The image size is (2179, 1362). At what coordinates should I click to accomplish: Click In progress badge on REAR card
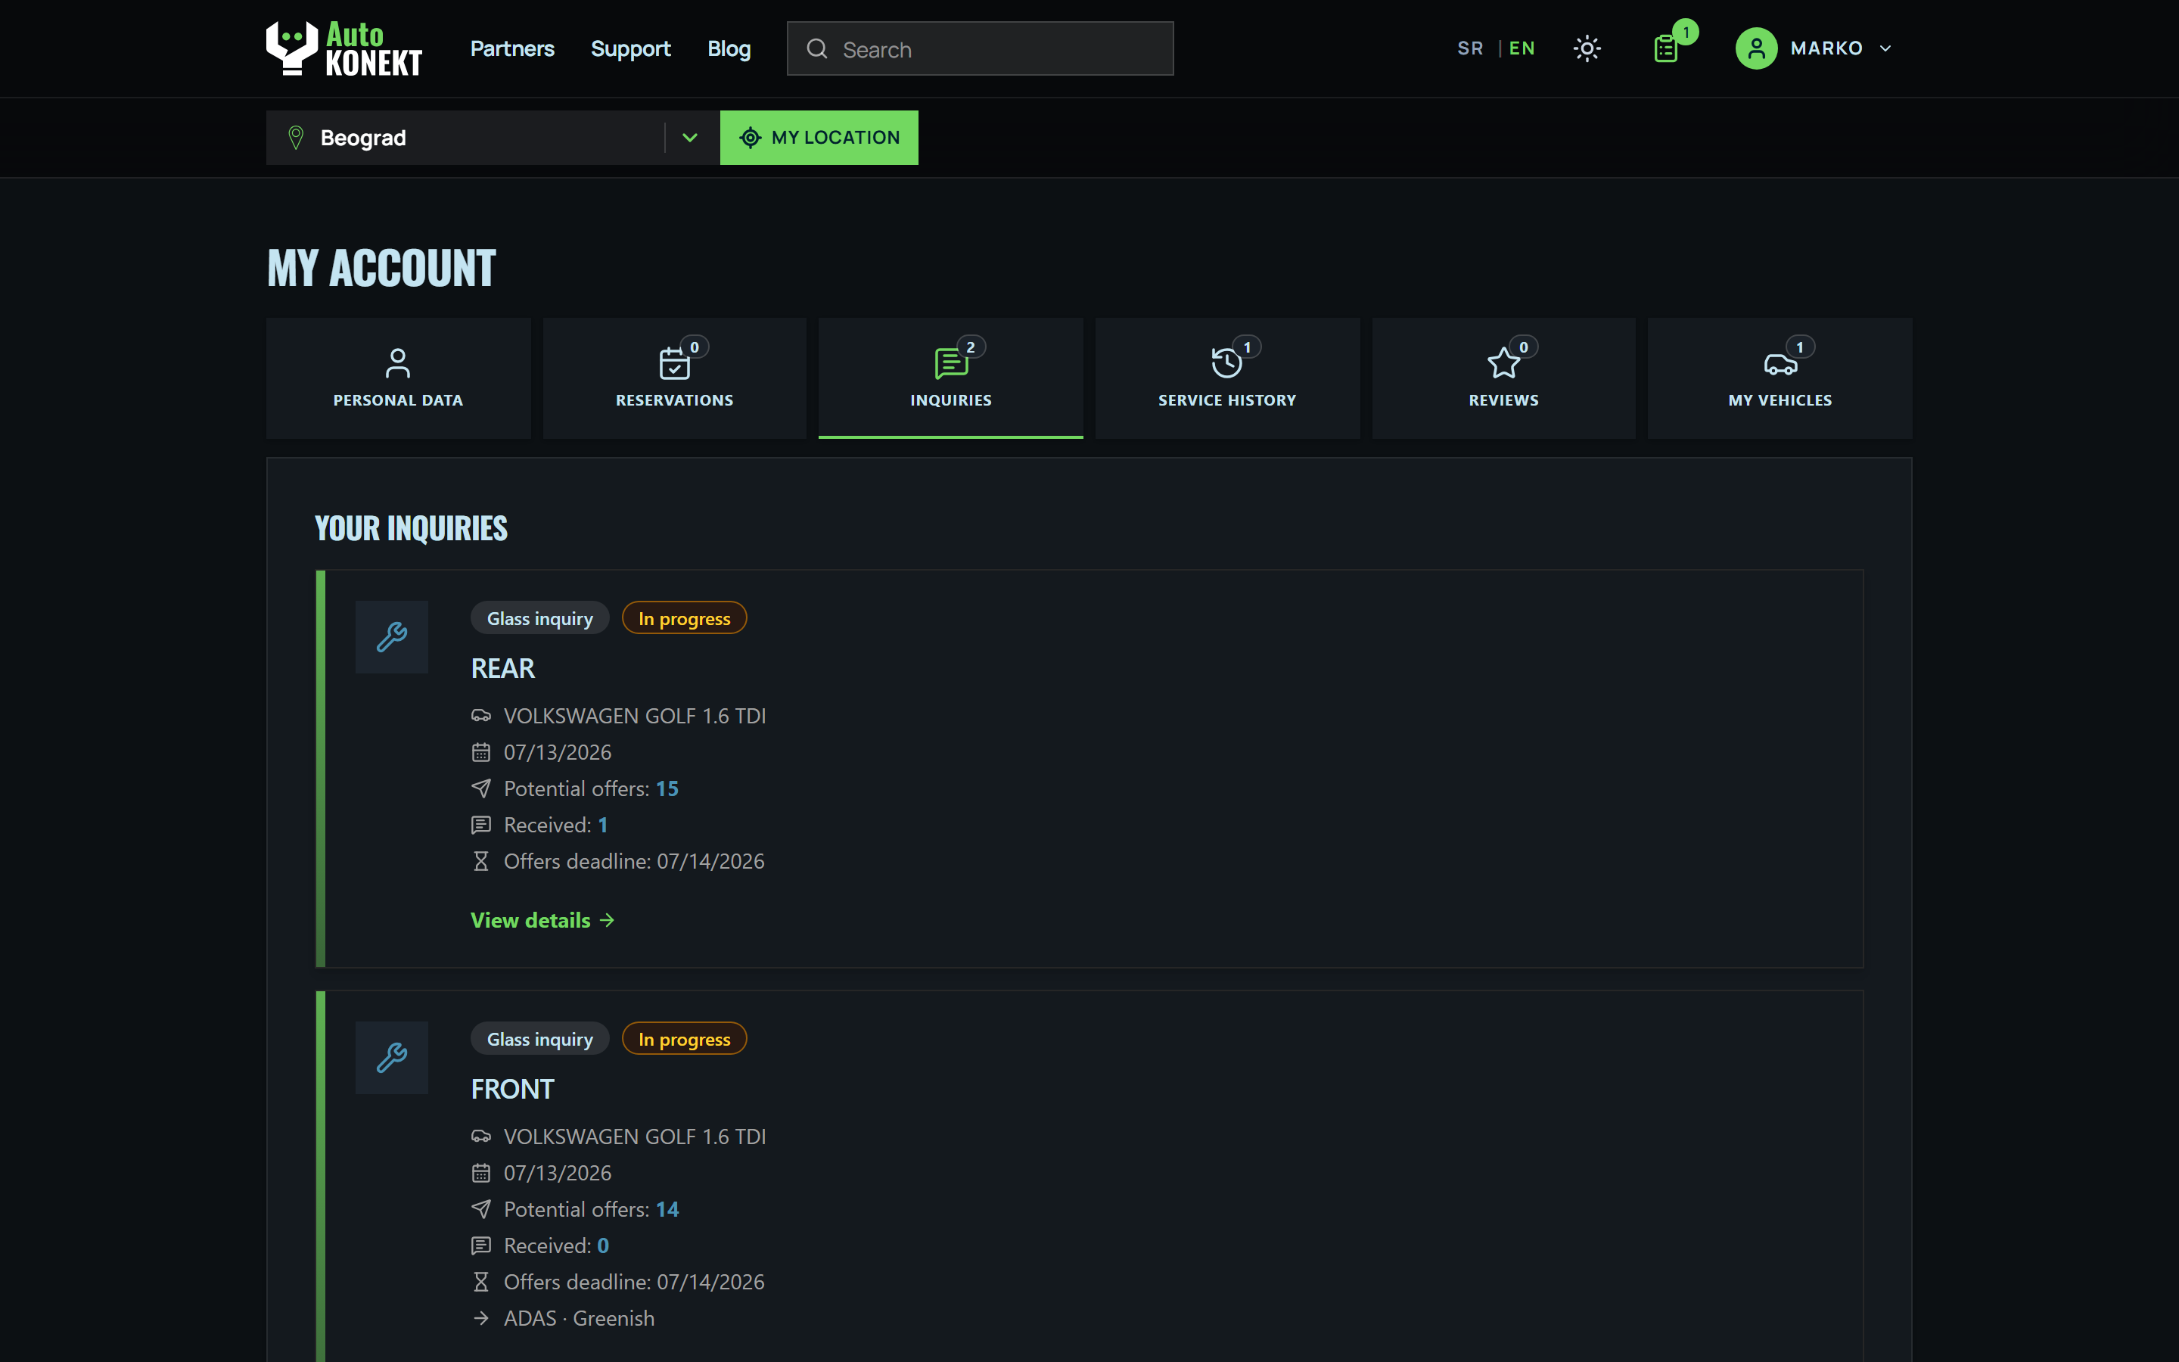pos(684,618)
